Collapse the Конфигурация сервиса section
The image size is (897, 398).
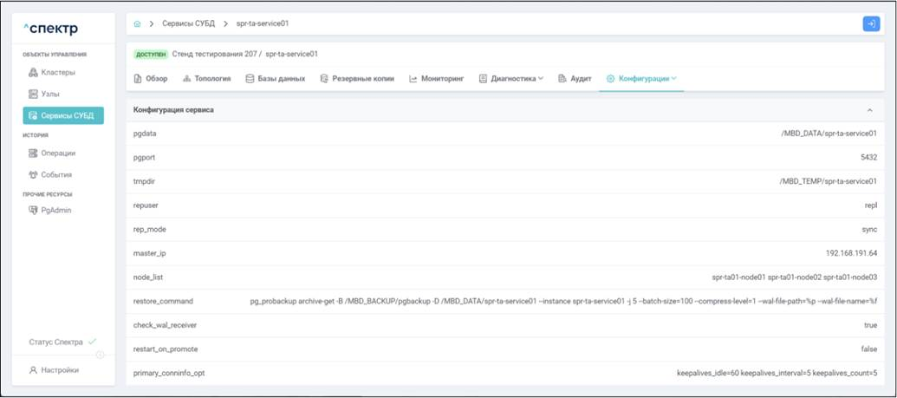(x=870, y=111)
